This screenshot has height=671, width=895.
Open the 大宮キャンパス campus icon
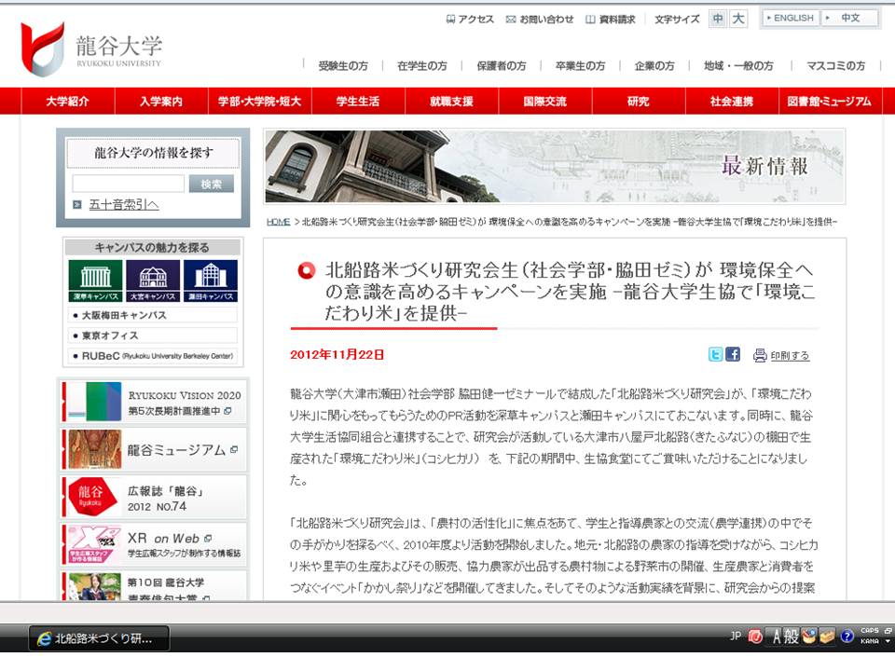[153, 281]
